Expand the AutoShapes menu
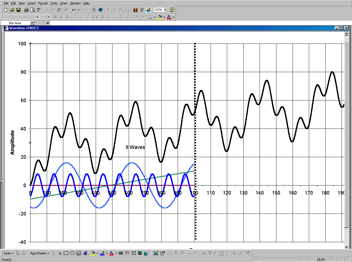The width and height of the screenshot is (352, 262). (x=40, y=253)
